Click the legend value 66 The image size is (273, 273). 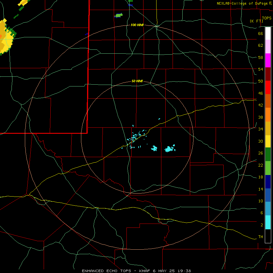tap(261, 33)
